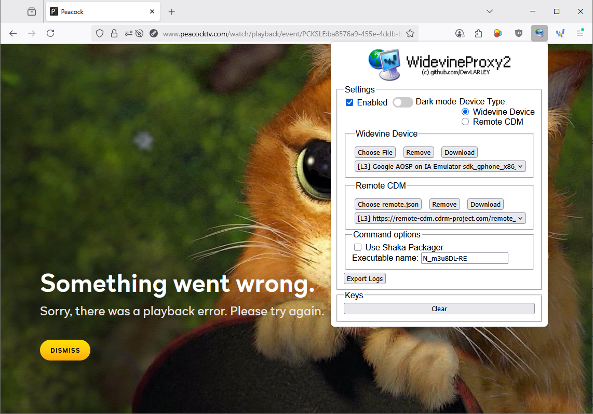This screenshot has width=593, height=414.
Task: Click the colorful circles extension icon
Action: (498, 34)
